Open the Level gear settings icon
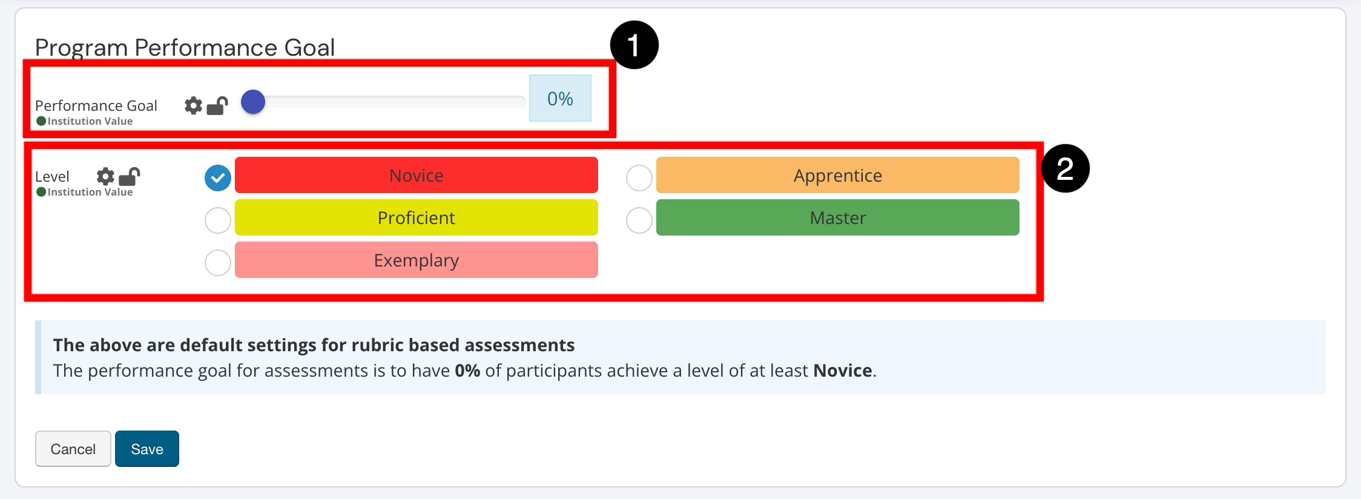The image size is (1361, 499). coord(105,176)
